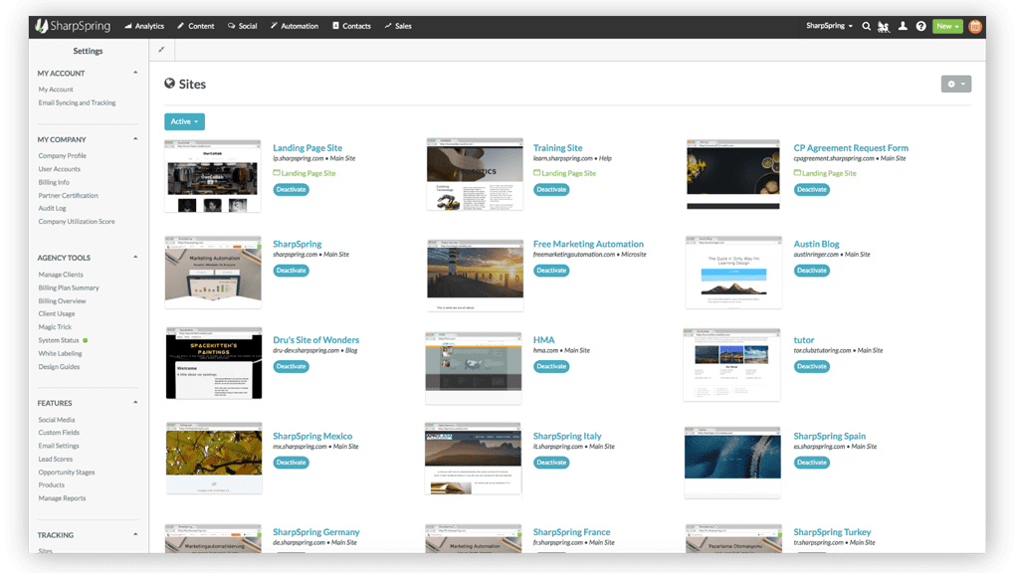The image size is (1019, 573).
Task: Open the green New dropdown button
Action: [947, 26]
